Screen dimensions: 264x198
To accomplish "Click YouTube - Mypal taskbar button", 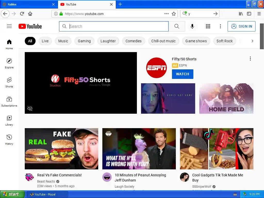I will pyautogui.click(x=47, y=194).
